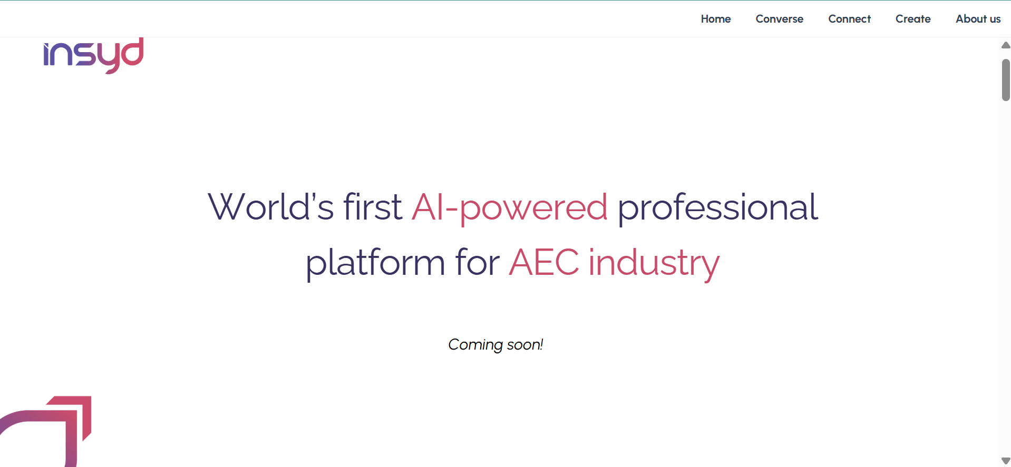Viewport: 1011px width, 467px height.
Task: Go to the Converse section
Action: 779,19
